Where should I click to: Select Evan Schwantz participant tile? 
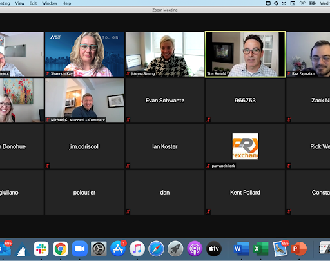coord(165,101)
